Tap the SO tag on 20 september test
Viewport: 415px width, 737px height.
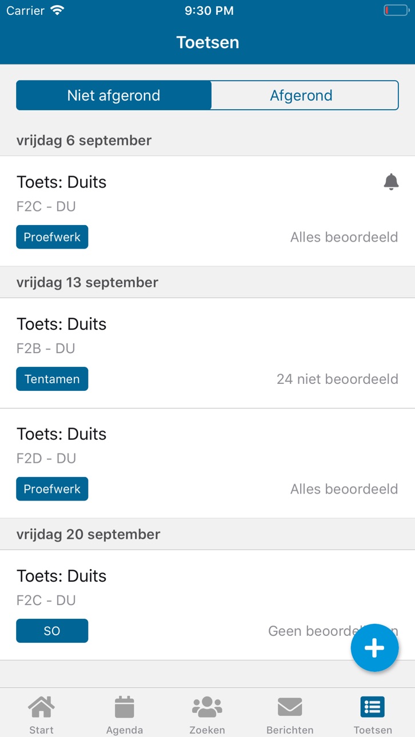tap(52, 631)
